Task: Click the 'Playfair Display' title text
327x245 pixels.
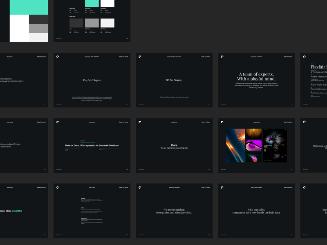Action: [x=92, y=80]
